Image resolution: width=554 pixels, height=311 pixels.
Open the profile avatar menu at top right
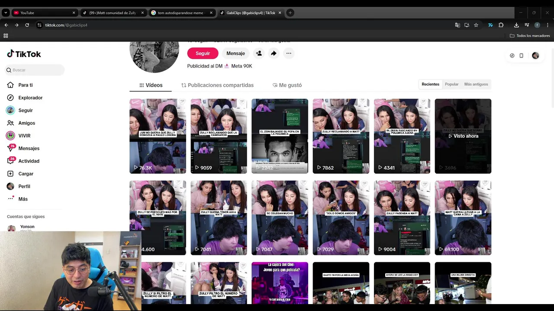click(535, 56)
